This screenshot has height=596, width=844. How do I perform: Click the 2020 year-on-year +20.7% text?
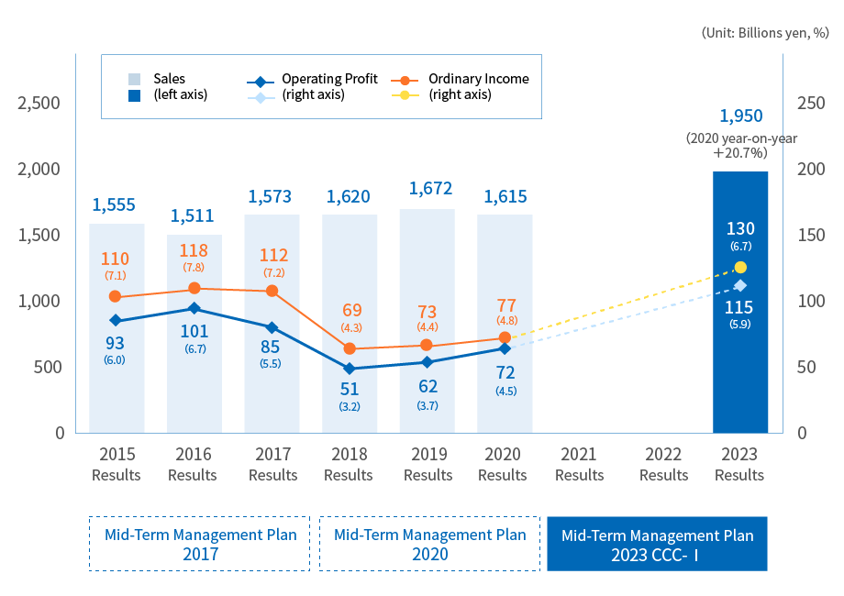pos(740,144)
